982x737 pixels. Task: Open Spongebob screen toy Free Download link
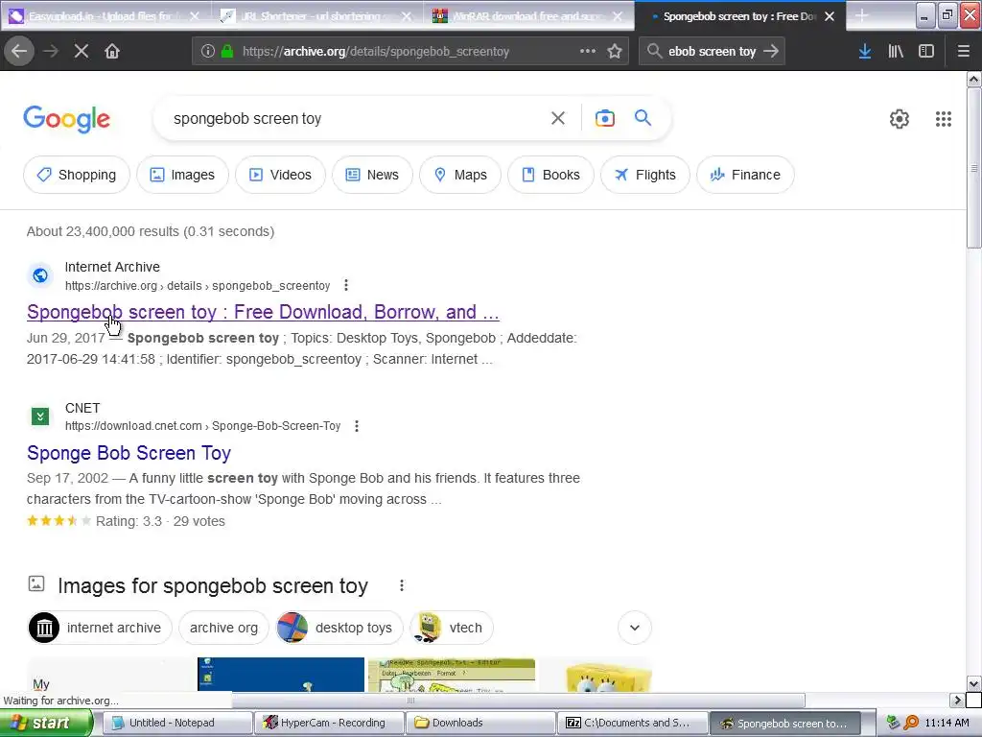[x=263, y=312]
